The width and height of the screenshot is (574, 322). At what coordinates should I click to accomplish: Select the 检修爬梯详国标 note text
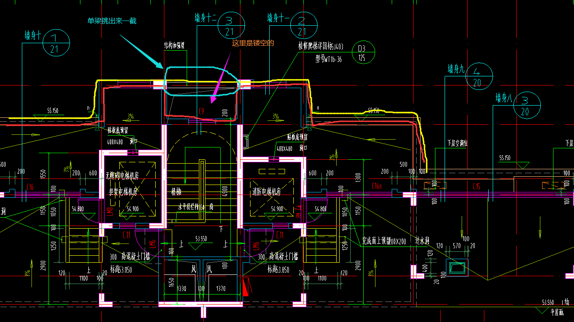pyautogui.click(x=321, y=46)
